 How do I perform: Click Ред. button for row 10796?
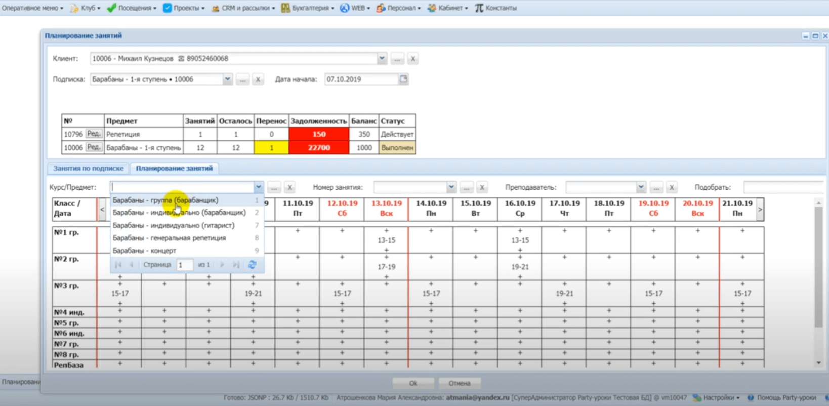pos(94,134)
